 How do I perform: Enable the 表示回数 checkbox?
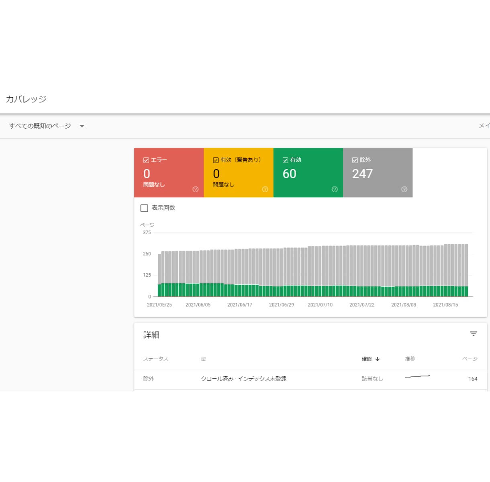click(x=144, y=208)
